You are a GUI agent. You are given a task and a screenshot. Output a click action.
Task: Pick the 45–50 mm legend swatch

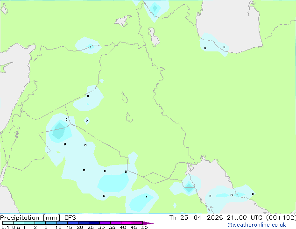click(137, 223)
